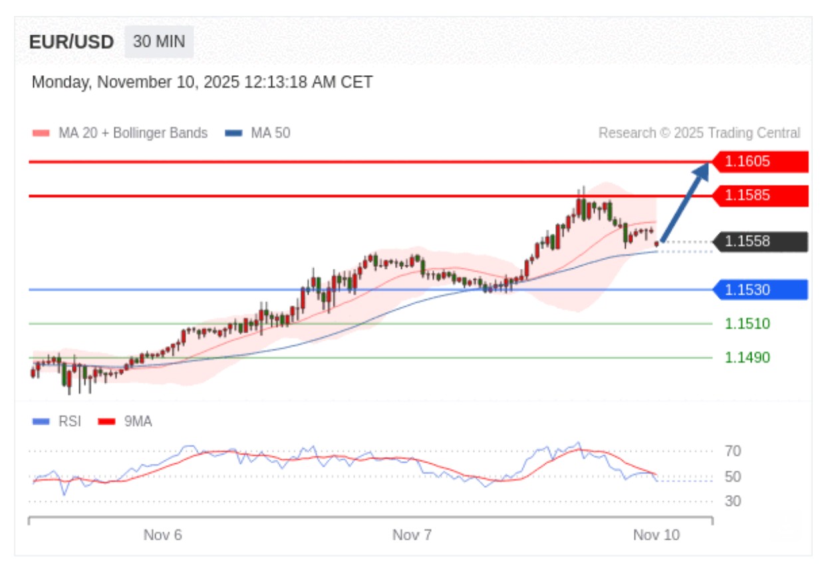Click the red 1.1585 resistance price tag
The image size is (834, 567).
(x=760, y=196)
